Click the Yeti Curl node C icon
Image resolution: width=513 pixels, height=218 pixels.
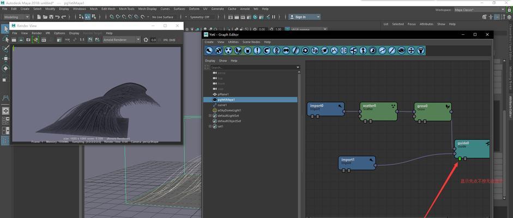point(267,51)
